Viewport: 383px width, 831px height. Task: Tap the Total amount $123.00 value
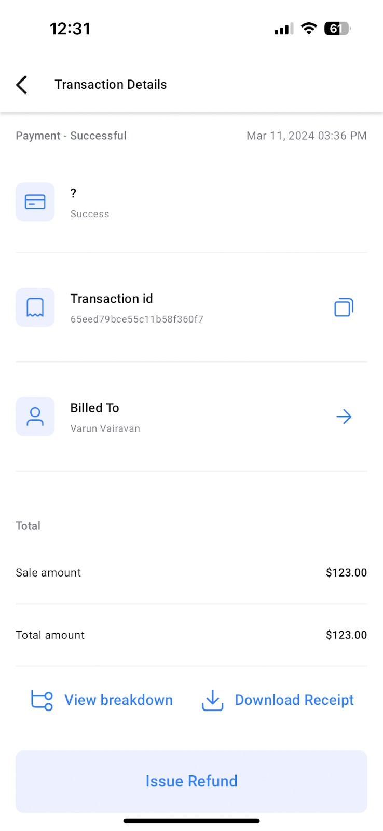pos(346,635)
